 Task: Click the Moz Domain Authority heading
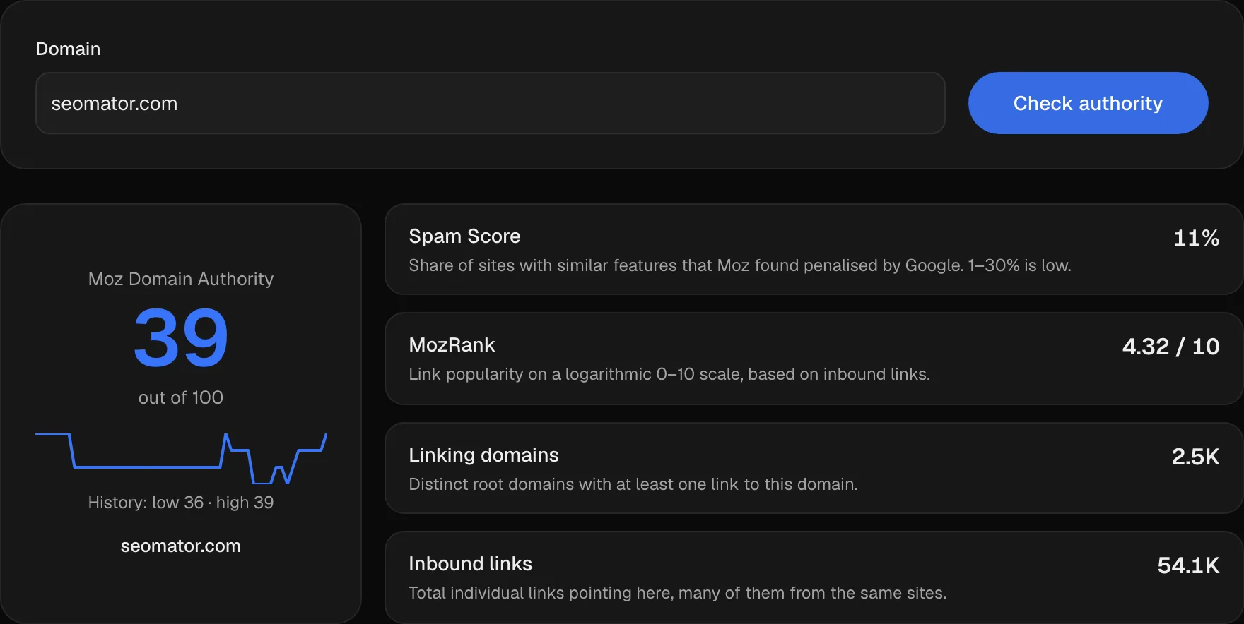pyautogui.click(x=181, y=279)
